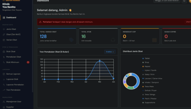This screenshot has height=109, width=191.
Task: Click the Analisis button on trend chart
Action: [110, 52]
